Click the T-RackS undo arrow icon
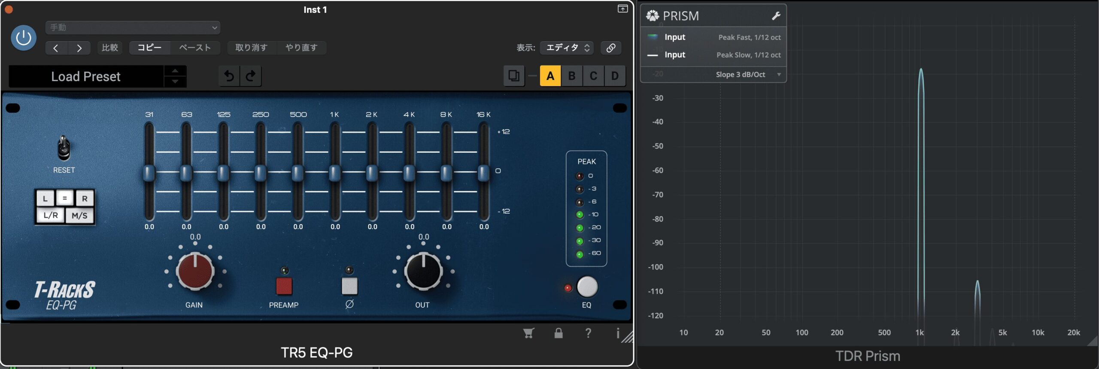The height and width of the screenshot is (369, 1099). click(x=229, y=76)
